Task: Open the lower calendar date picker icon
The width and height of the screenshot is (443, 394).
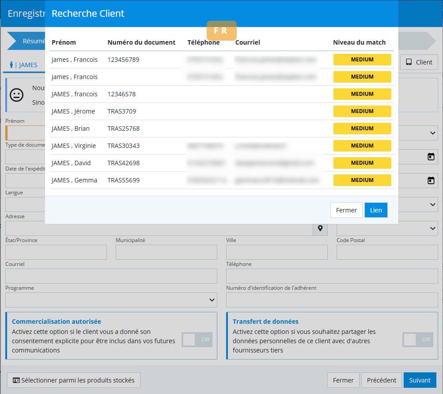Action: pos(431,181)
